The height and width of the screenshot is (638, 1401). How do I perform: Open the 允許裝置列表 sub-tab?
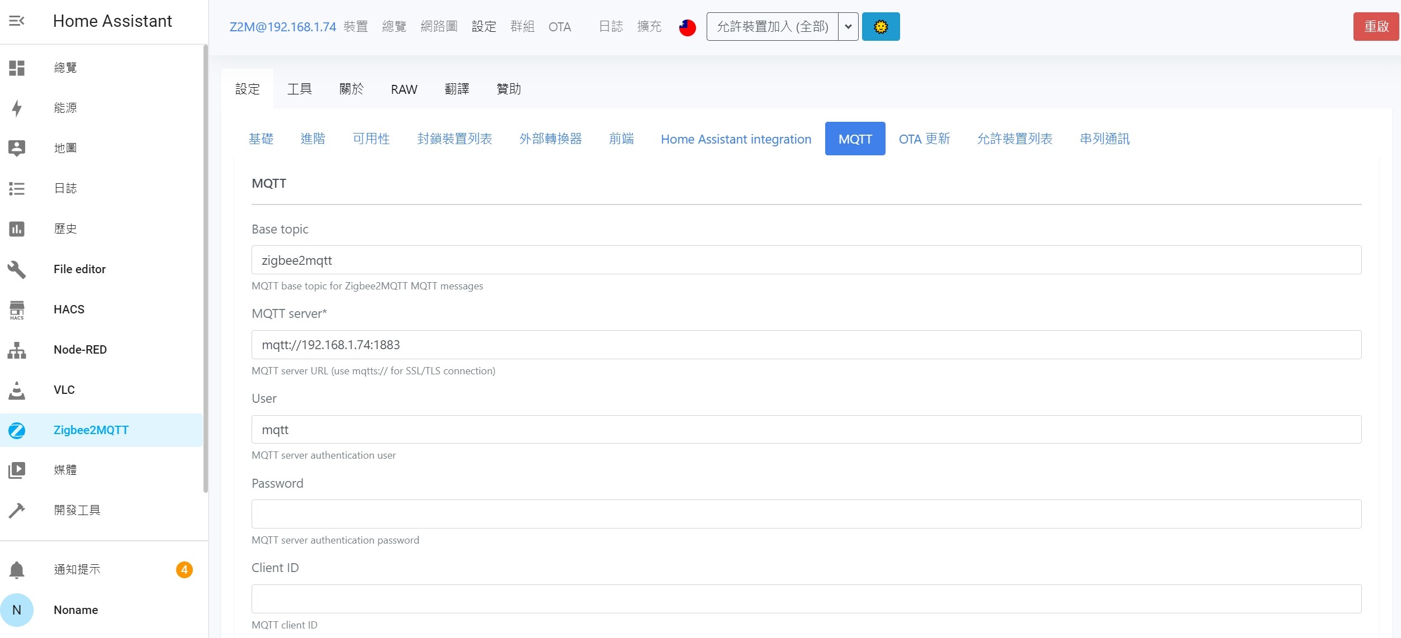(x=1015, y=139)
